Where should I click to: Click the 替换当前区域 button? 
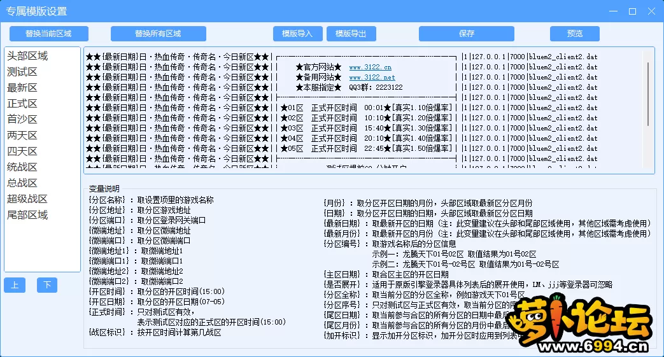49,34
